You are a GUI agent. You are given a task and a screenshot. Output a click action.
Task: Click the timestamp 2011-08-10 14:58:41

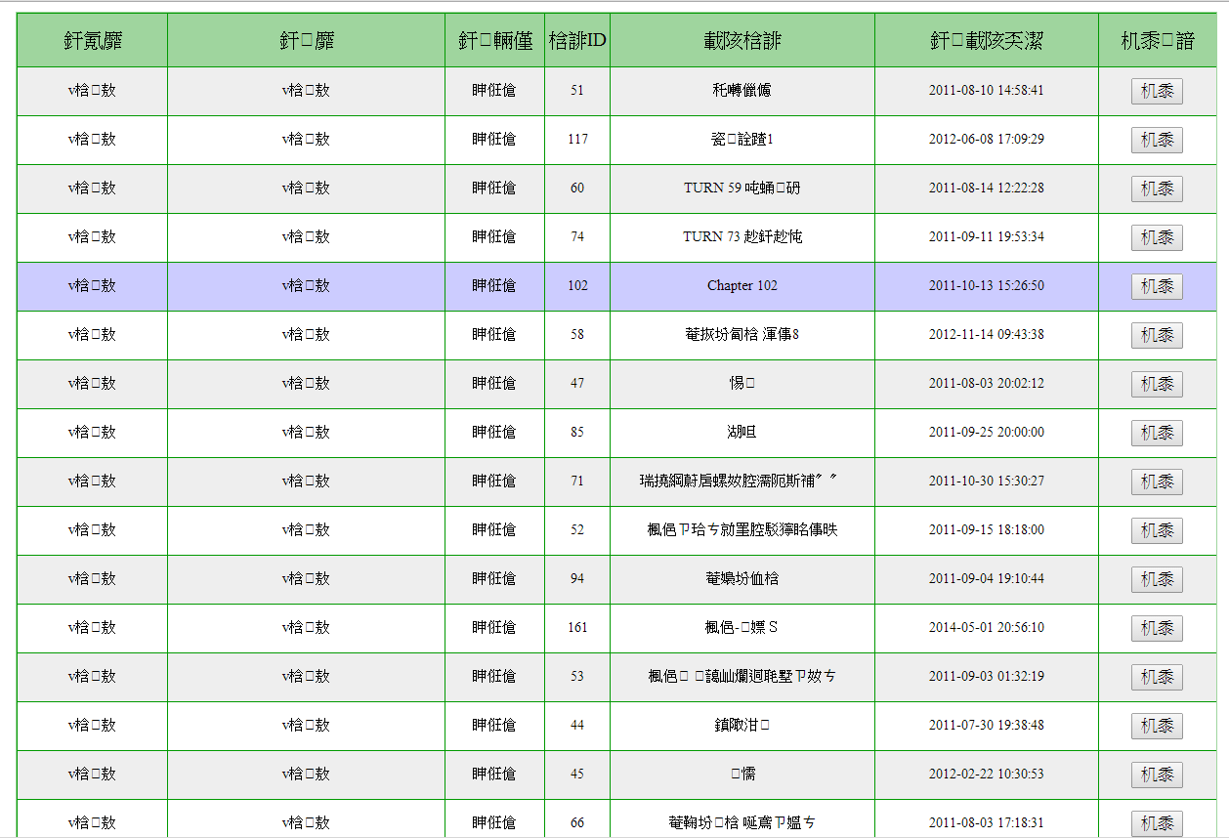[x=986, y=91]
